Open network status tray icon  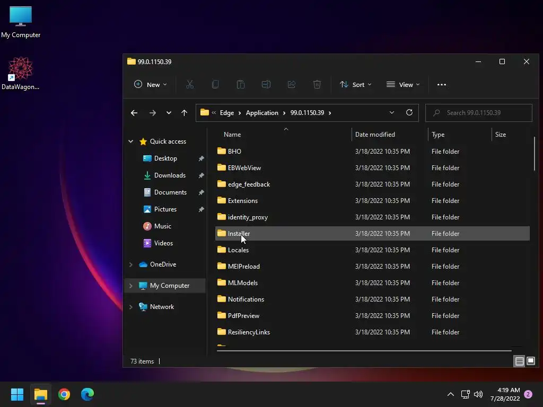pyautogui.click(x=465, y=394)
